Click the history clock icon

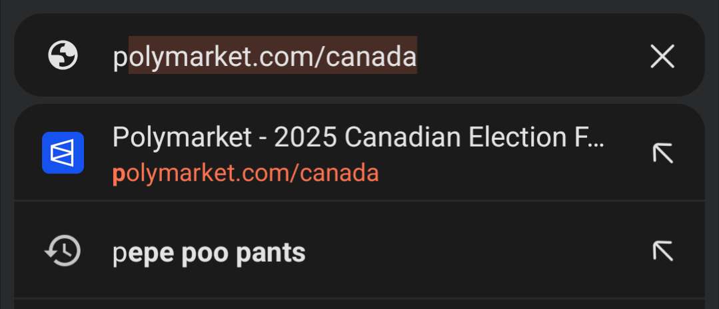tap(63, 251)
